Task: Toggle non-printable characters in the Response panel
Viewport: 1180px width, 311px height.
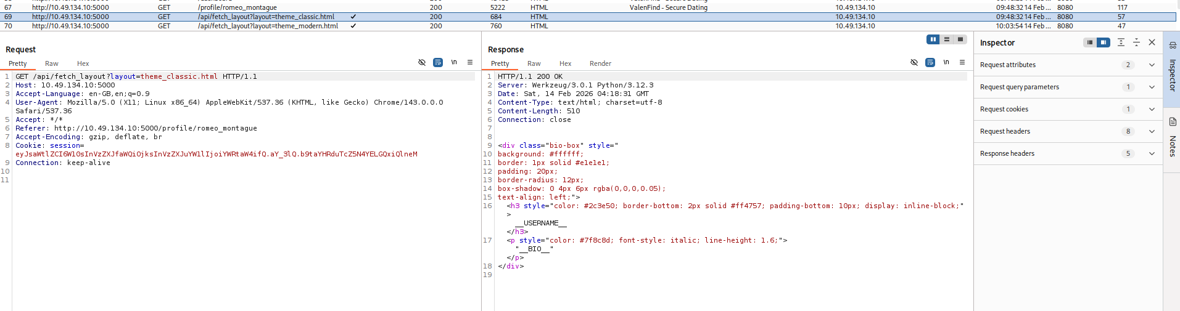Action: point(946,62)
